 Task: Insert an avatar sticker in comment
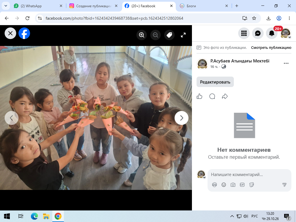(x=214, y=185)
